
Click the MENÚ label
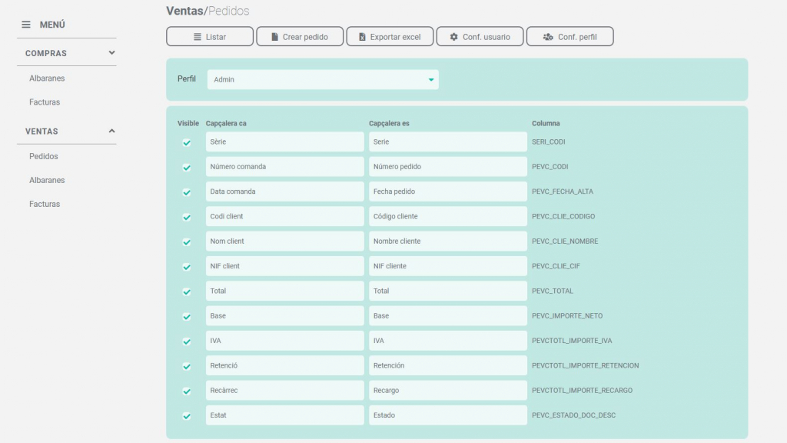tap(52, 25)
